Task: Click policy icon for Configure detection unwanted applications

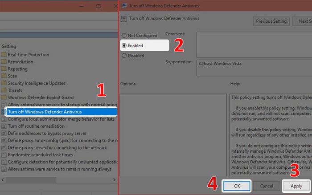Action: click(4, 162)
